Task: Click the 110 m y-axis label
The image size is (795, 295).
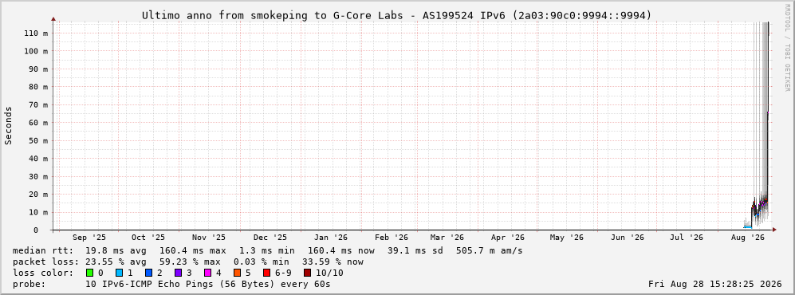Action: 37,33
